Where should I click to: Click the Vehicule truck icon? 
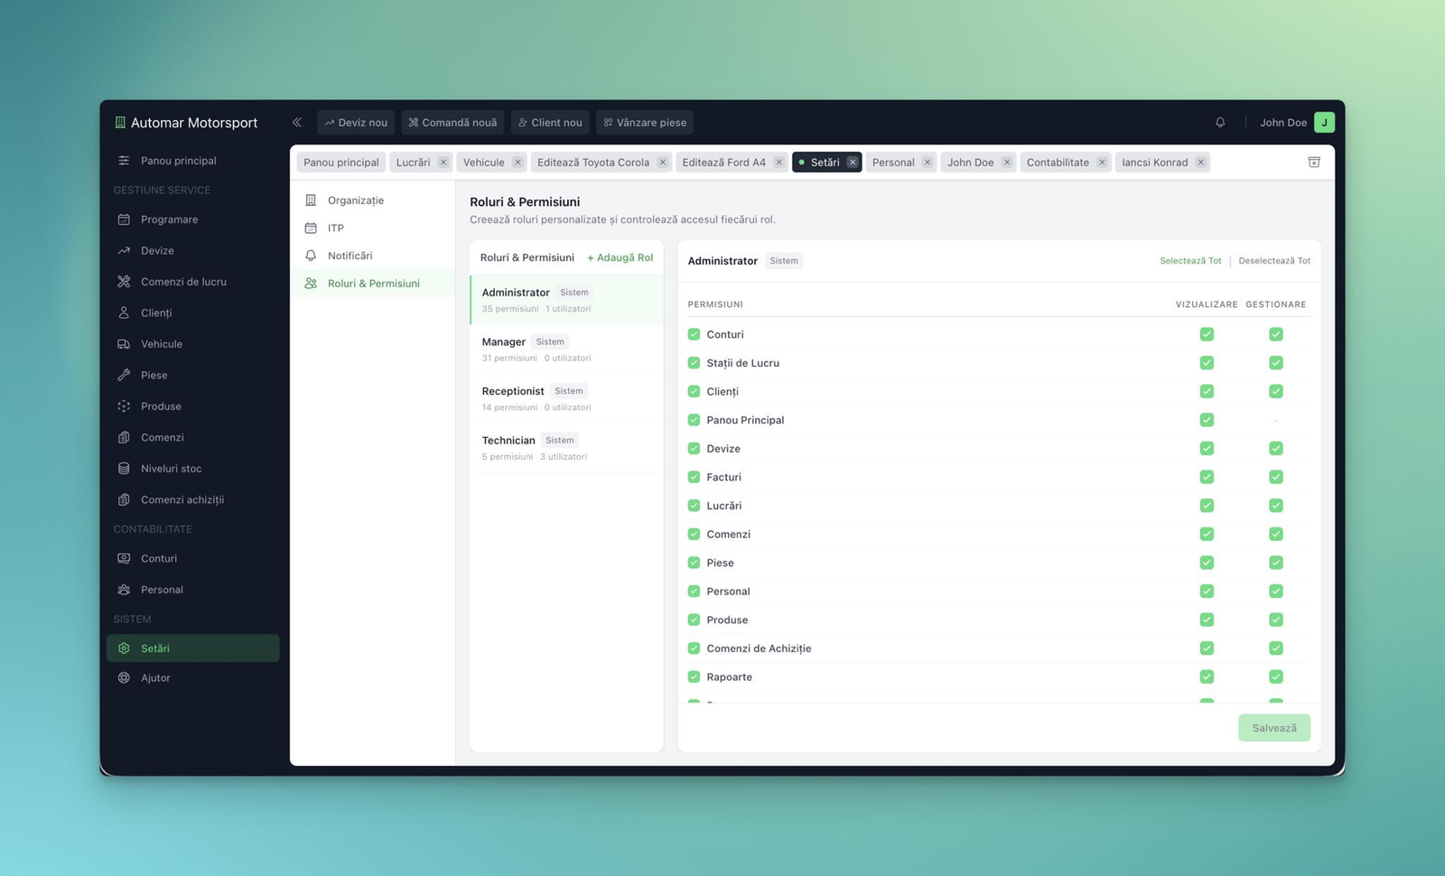(x=124, y=344)
